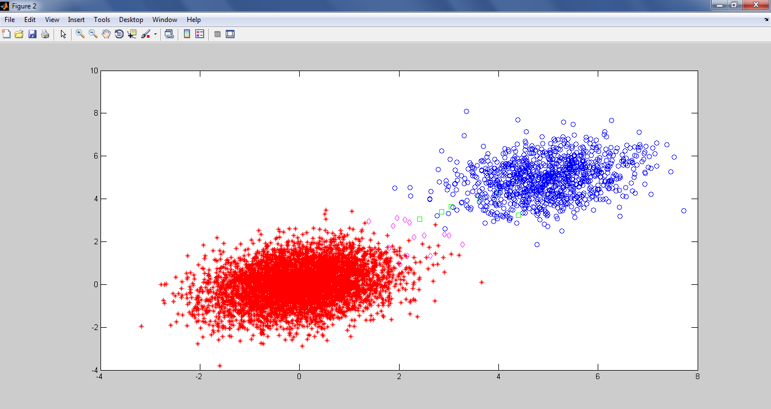Expand the brush color dropdown arrow
771x409 pixels.
coord(155,34)
